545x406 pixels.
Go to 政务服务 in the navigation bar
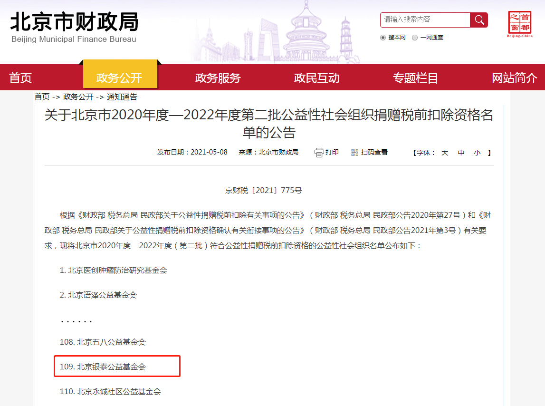tap(218, 78)
